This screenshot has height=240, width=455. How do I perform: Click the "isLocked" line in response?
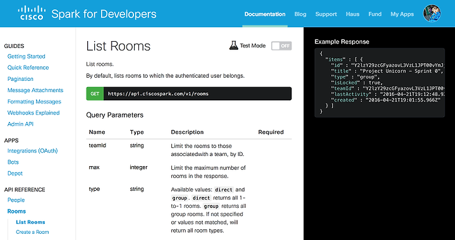coord(357,83)
